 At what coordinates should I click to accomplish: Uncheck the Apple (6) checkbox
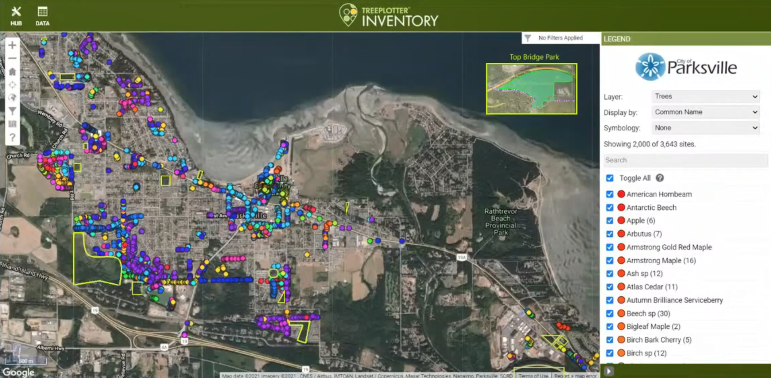(609, 221)
